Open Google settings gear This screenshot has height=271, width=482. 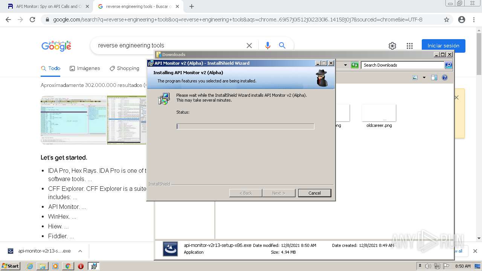point(392,46)
